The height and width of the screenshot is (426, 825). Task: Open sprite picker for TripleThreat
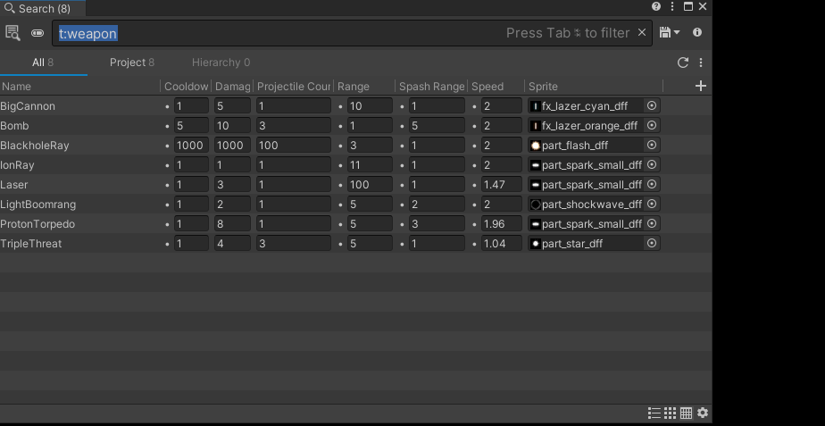click(652, 243)
